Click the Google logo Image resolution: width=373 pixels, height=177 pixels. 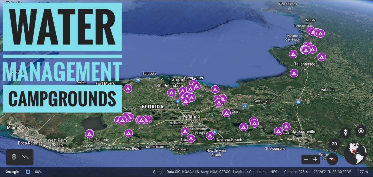point(12,172)
